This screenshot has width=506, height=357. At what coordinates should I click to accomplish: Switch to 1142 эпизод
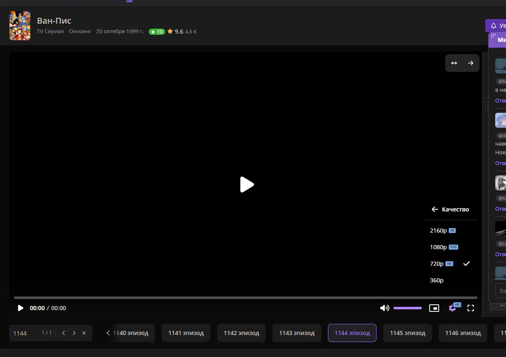coord(241,333)
